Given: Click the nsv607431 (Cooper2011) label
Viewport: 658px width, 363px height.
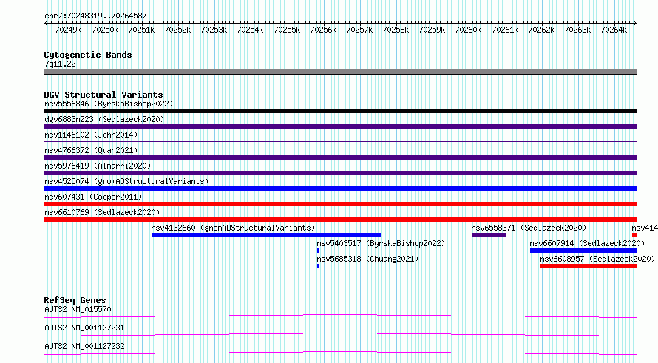Looking at the screenshot, I should point(93,197).
